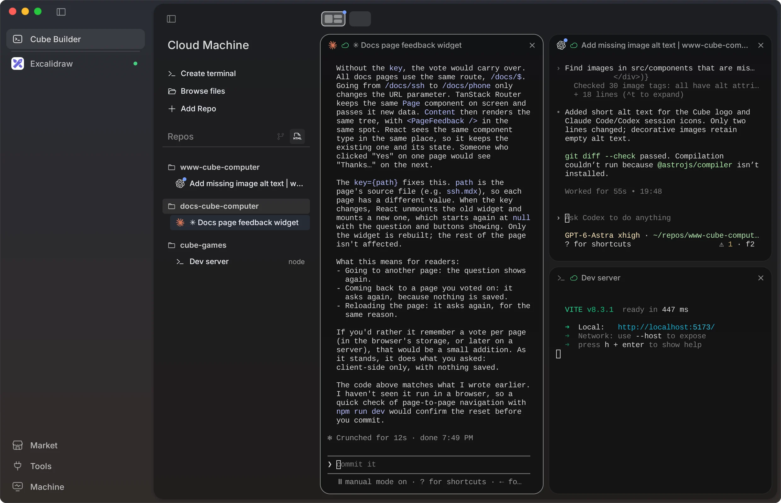Image resolution: width=781 pixels, height=503 pixels.
Task: Select the docs-cube-computer repo folder
Action: click(236, 206)
